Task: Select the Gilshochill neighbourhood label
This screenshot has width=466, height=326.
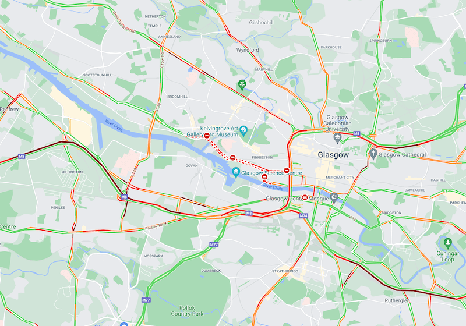Action: point(261,23)
